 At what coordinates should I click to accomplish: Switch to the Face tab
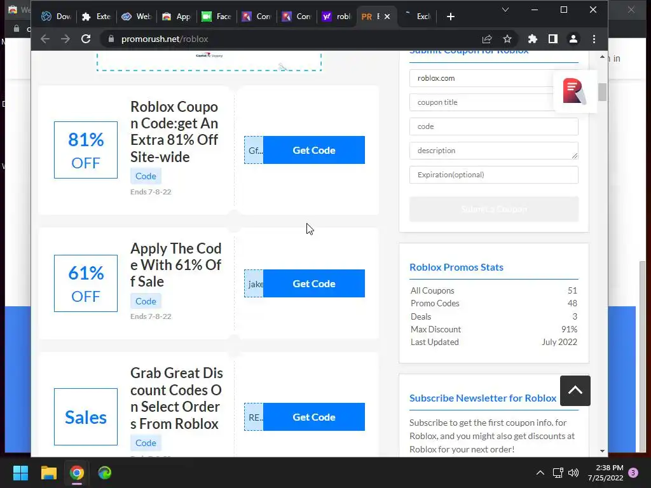[216, 17]
